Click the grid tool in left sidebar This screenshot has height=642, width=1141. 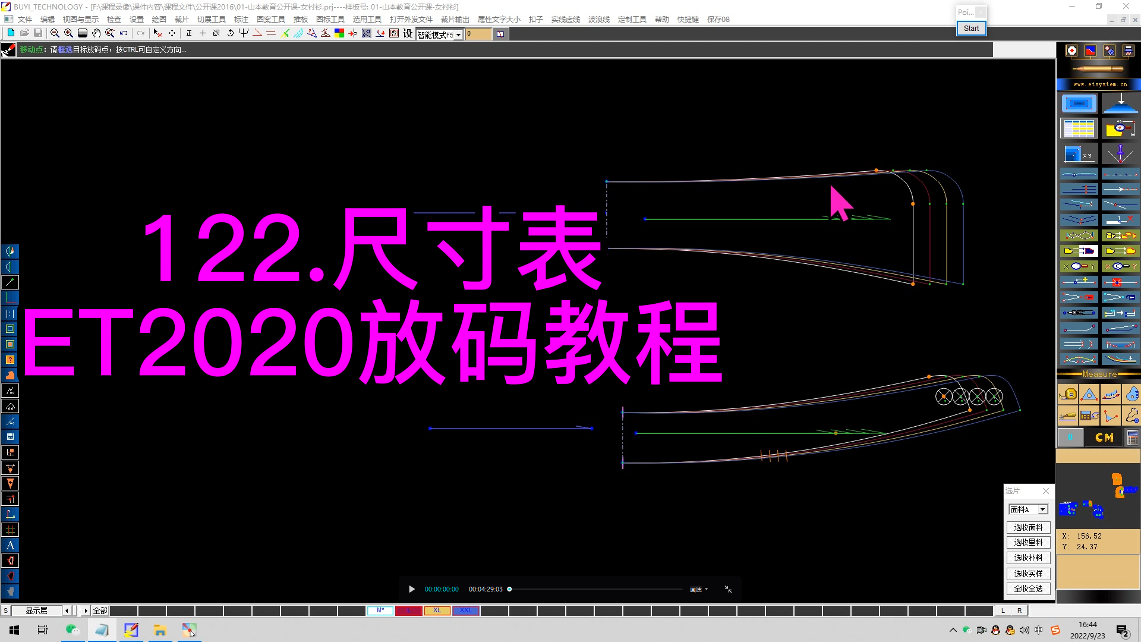[x=10, y=530]
